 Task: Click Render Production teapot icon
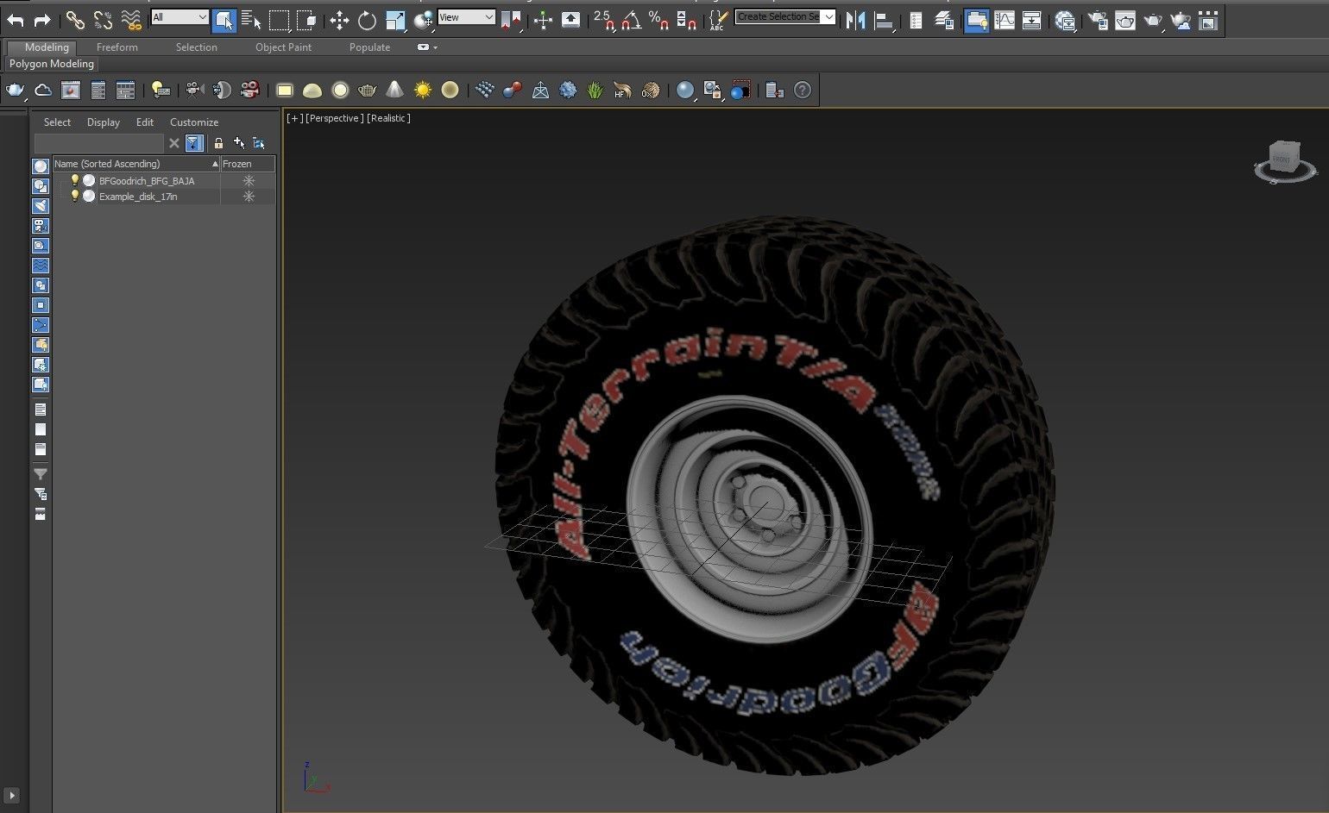click(1153, 20)
